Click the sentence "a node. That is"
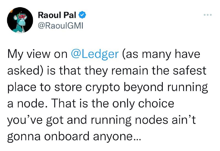 [48, 103]
